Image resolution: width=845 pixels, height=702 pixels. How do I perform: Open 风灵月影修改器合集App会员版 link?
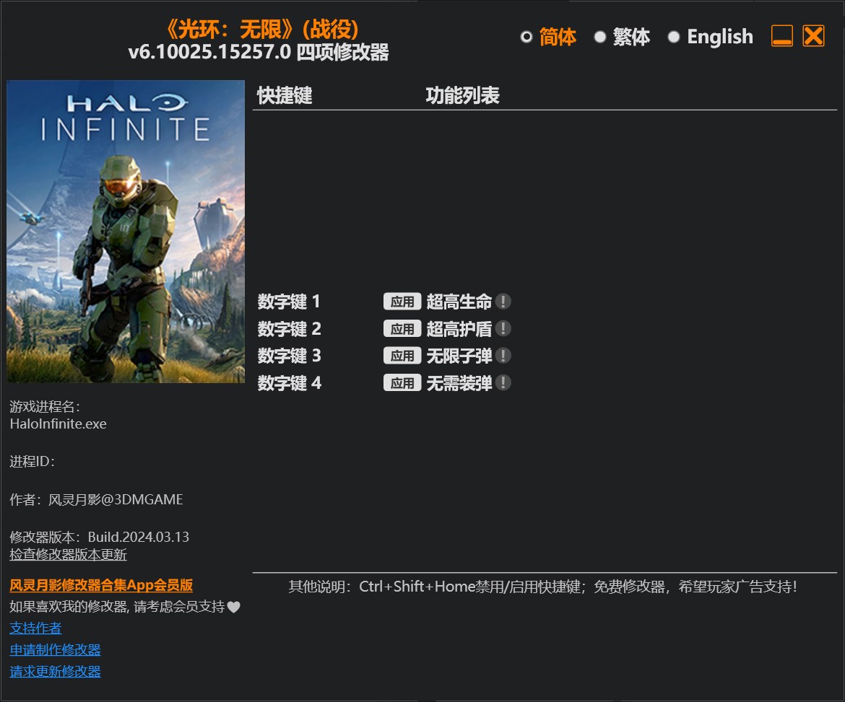(x=101, y=585)
